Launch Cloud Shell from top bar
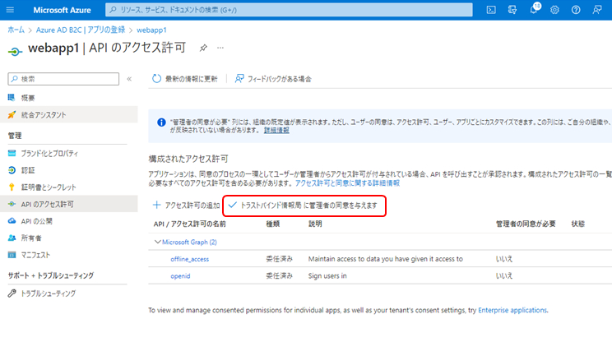612x342 pixels. [x=491, y=10]
